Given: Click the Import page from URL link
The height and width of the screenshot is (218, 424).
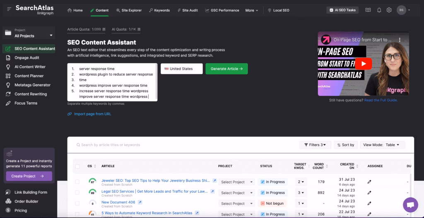Looking at the screenshot, I should 92,114.
